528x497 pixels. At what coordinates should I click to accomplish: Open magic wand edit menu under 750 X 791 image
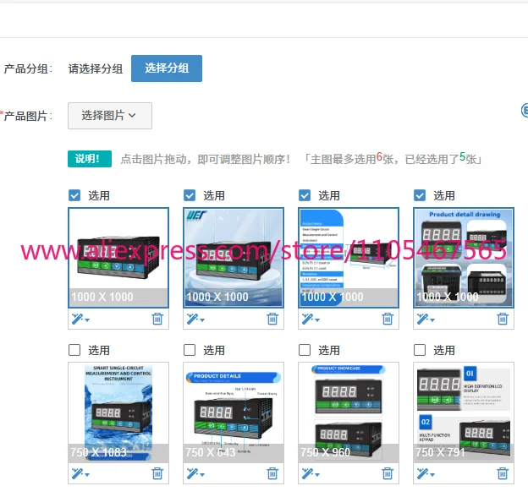[x=426, y=473]
